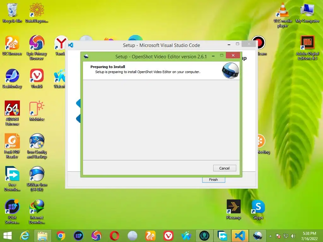
Task: Open the Recycle Bin desktop icon
Action: pos(12,13)
